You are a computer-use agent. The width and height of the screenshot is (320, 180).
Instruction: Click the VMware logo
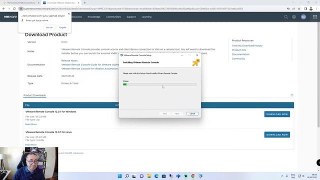click(10, 16)
